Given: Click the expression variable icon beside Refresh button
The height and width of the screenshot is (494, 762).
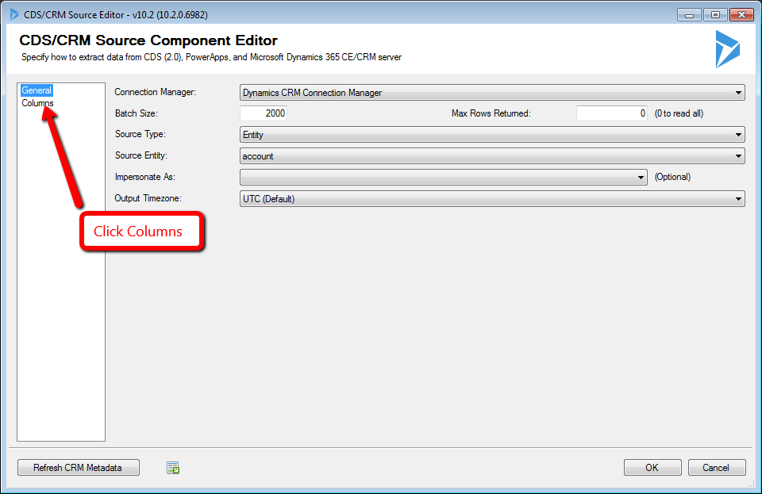Looking at the screenshot, I should [173, 468].
